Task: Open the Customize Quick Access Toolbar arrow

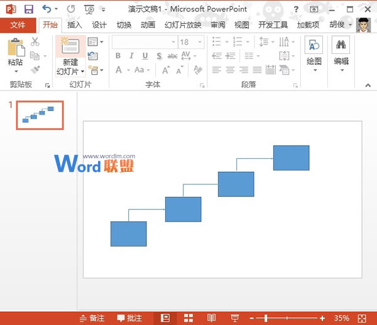Action: [104, 9]
